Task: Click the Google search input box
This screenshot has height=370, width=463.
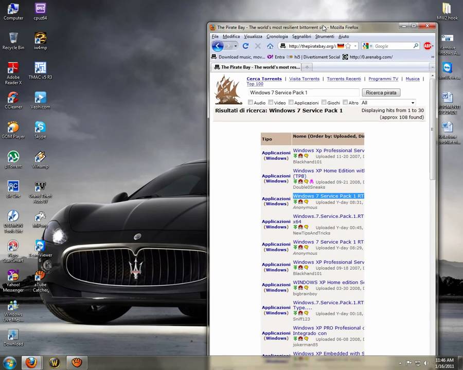Action: point(393,46)
